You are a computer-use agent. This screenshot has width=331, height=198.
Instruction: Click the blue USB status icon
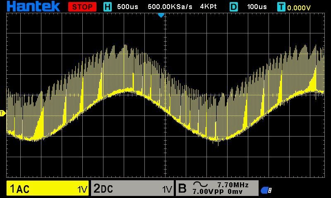coord(266,191)
